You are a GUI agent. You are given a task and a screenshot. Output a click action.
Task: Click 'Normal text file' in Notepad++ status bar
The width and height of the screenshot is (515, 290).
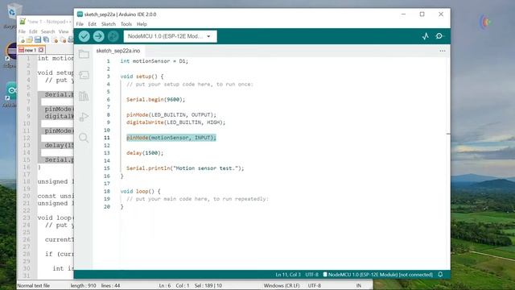tap(34, 285)
